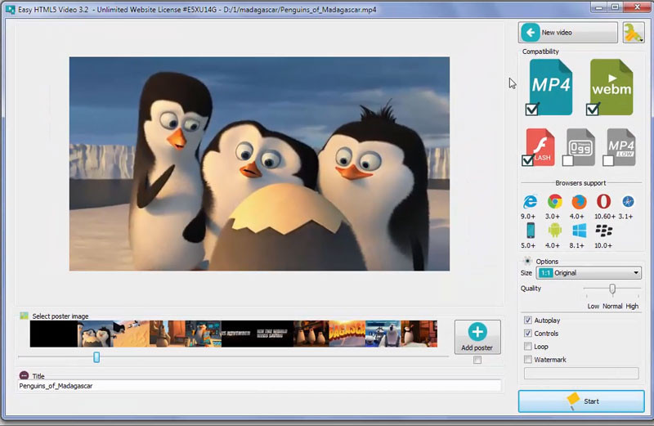Open the Size Original dropdown
Screen dimensions: 654x426
click(589, 273)
